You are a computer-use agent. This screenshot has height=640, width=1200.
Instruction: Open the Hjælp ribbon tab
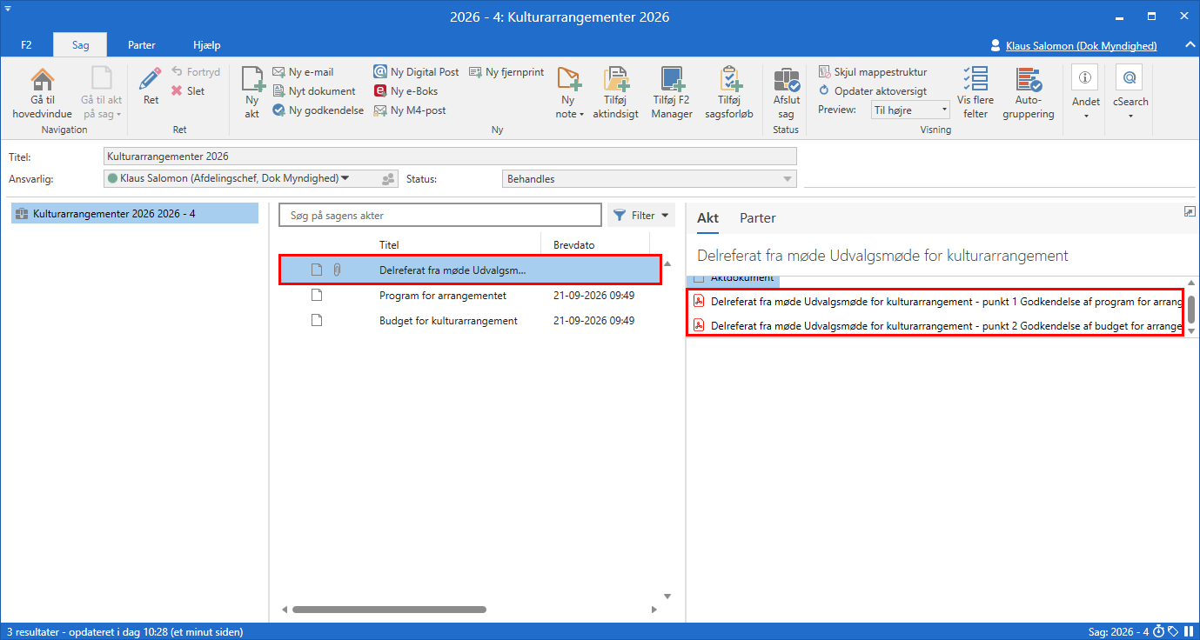pyautogui.click(x=207, y=45)
